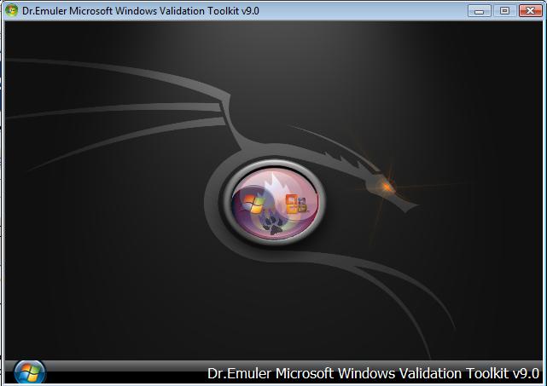Click the bottom banner text 'Dr.Emuler Microsoft Windows Validation Toolkit v9.0'
547x386 pixels.
click(x=373, y=373)
